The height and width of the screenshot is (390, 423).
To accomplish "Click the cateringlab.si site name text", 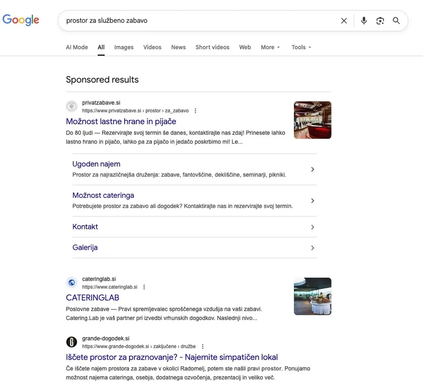I will (x=99, y=279).
